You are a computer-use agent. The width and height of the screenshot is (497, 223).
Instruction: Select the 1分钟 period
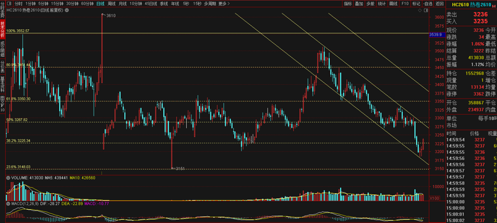point(30,4)
